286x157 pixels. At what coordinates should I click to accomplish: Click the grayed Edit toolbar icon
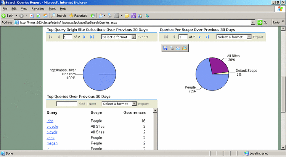116,16
